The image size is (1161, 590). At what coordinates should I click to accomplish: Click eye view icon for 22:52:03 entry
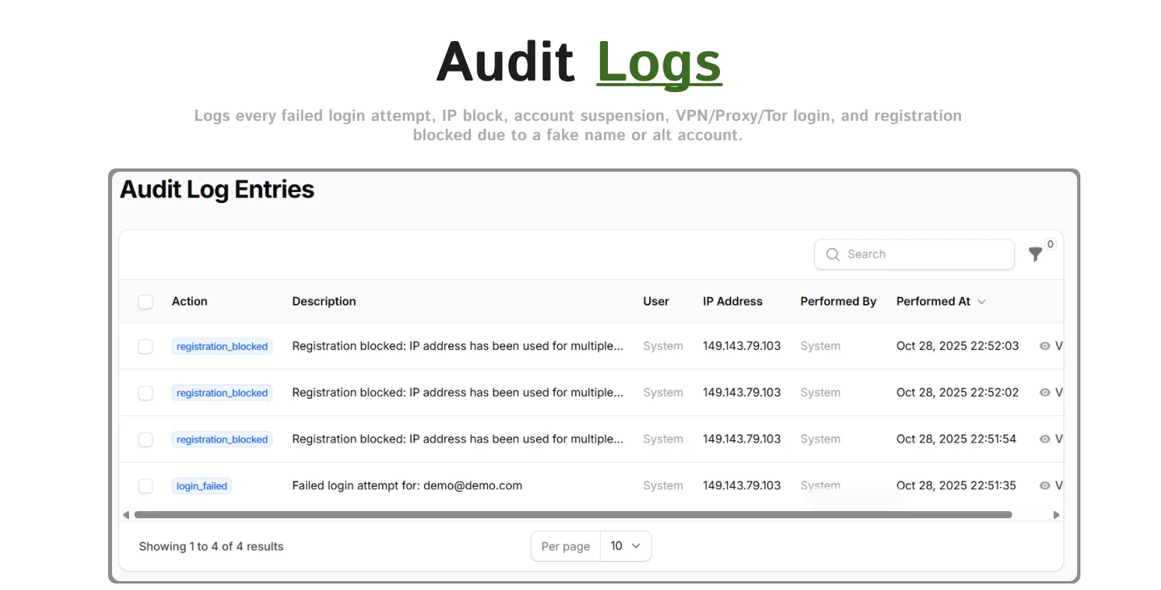pos(1045,346)
